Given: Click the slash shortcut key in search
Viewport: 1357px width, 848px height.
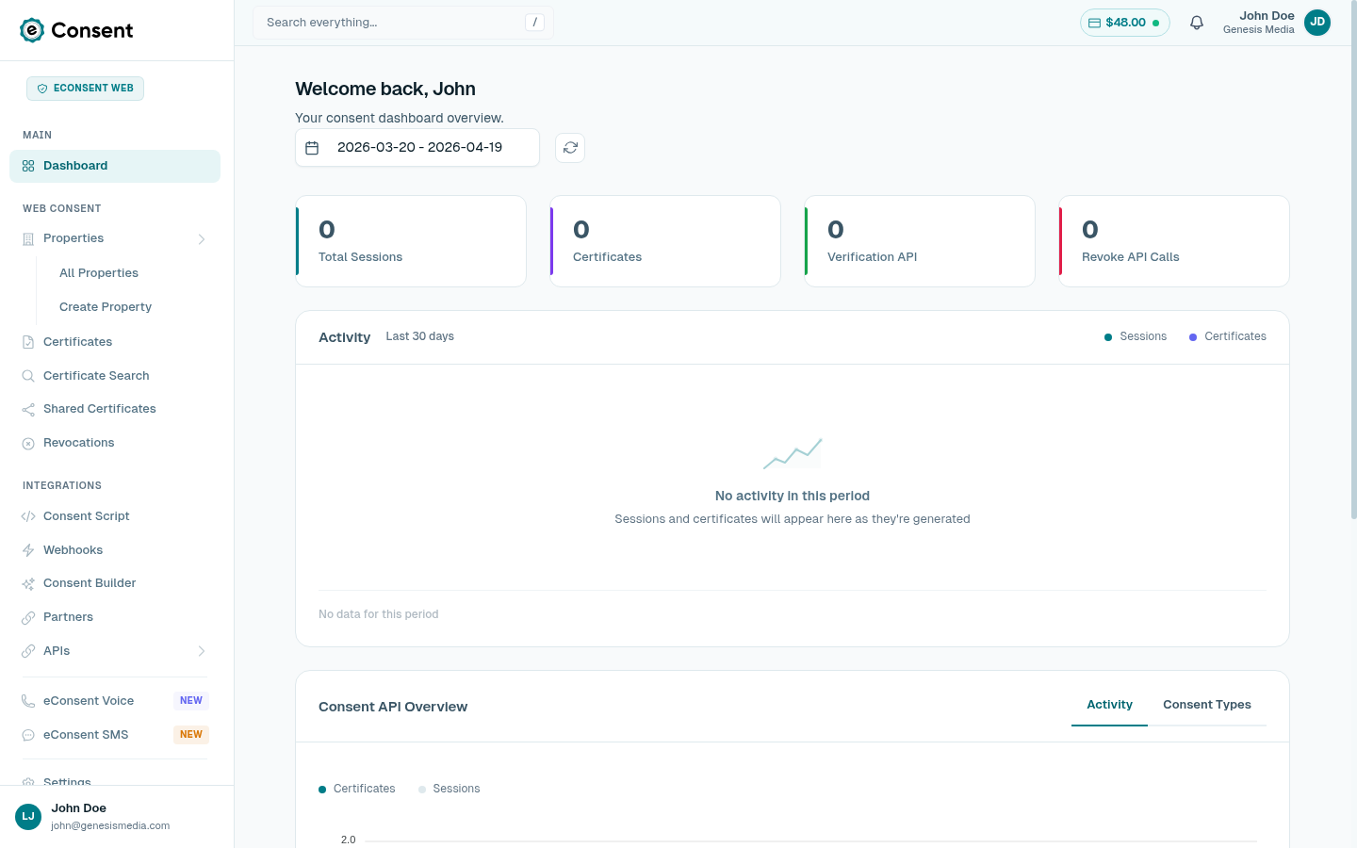Looking at the screenshot, I should click(535, 23).
